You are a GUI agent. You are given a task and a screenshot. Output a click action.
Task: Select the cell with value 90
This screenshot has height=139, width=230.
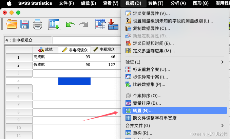pyautogui.click(x=75, y=65)
